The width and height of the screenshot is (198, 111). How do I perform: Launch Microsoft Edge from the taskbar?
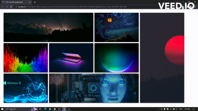pos(45,109)
